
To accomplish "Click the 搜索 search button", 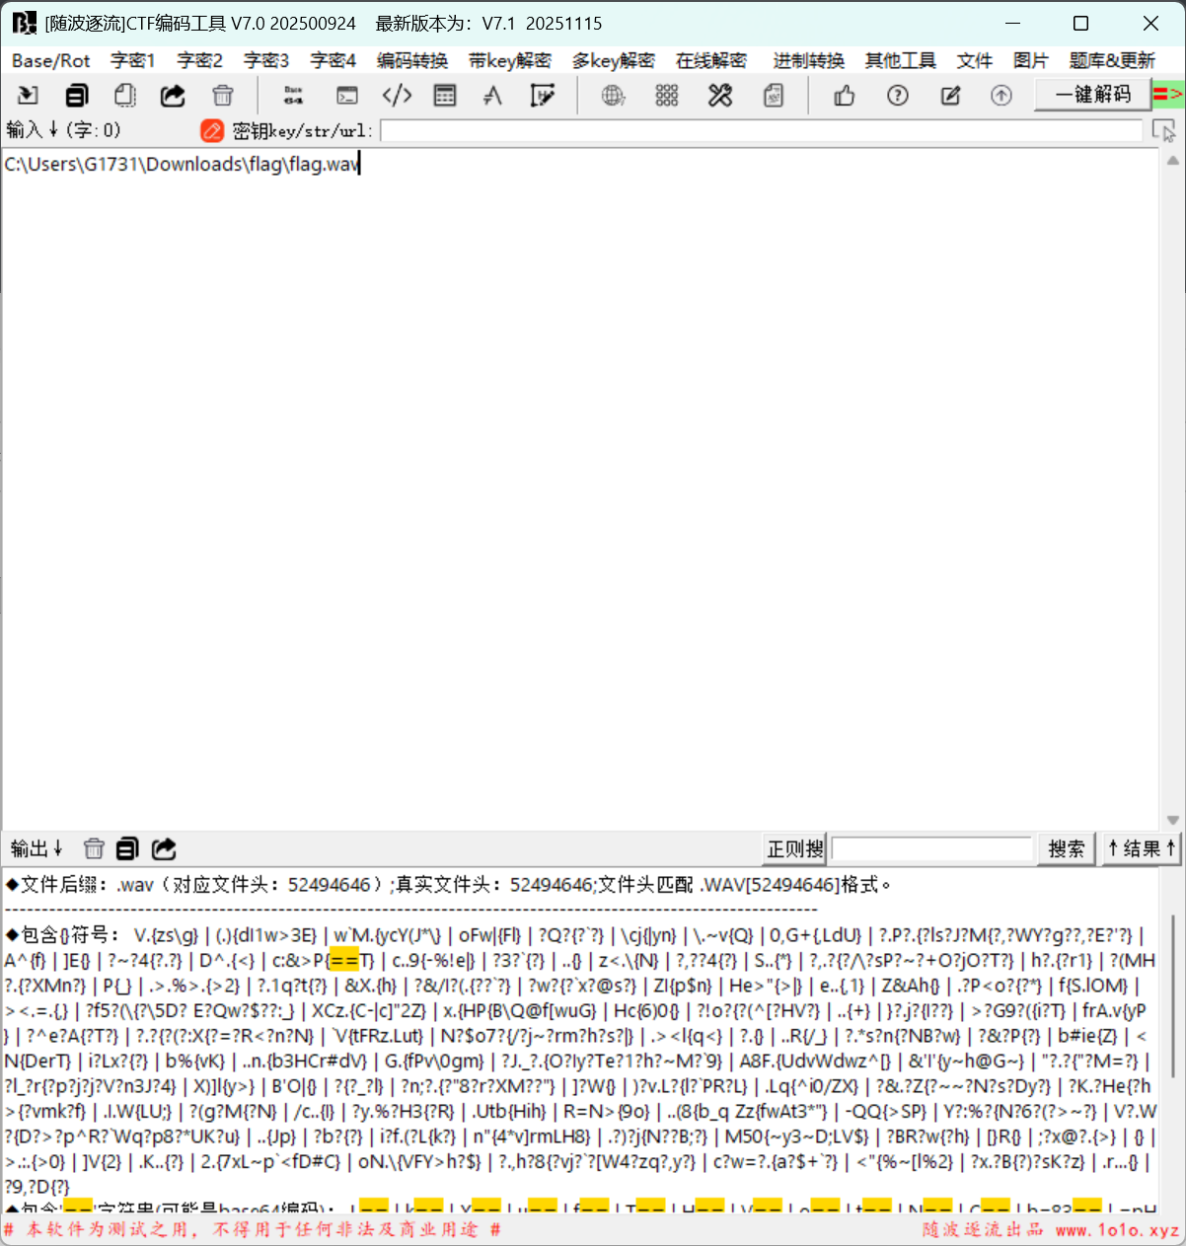I will [x=1066, y=848].
